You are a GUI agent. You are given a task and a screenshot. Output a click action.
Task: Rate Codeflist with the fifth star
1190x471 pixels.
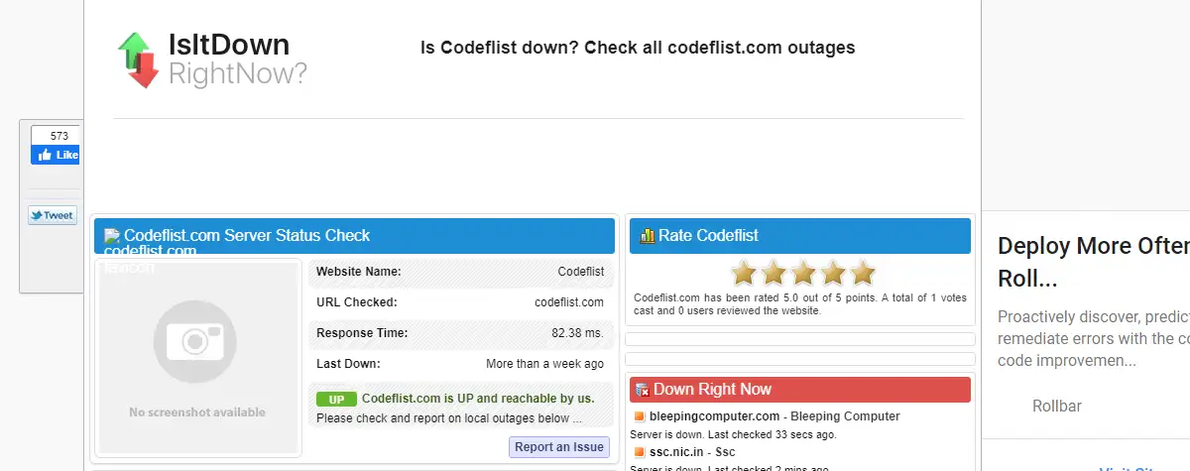[x=863, y=273]
